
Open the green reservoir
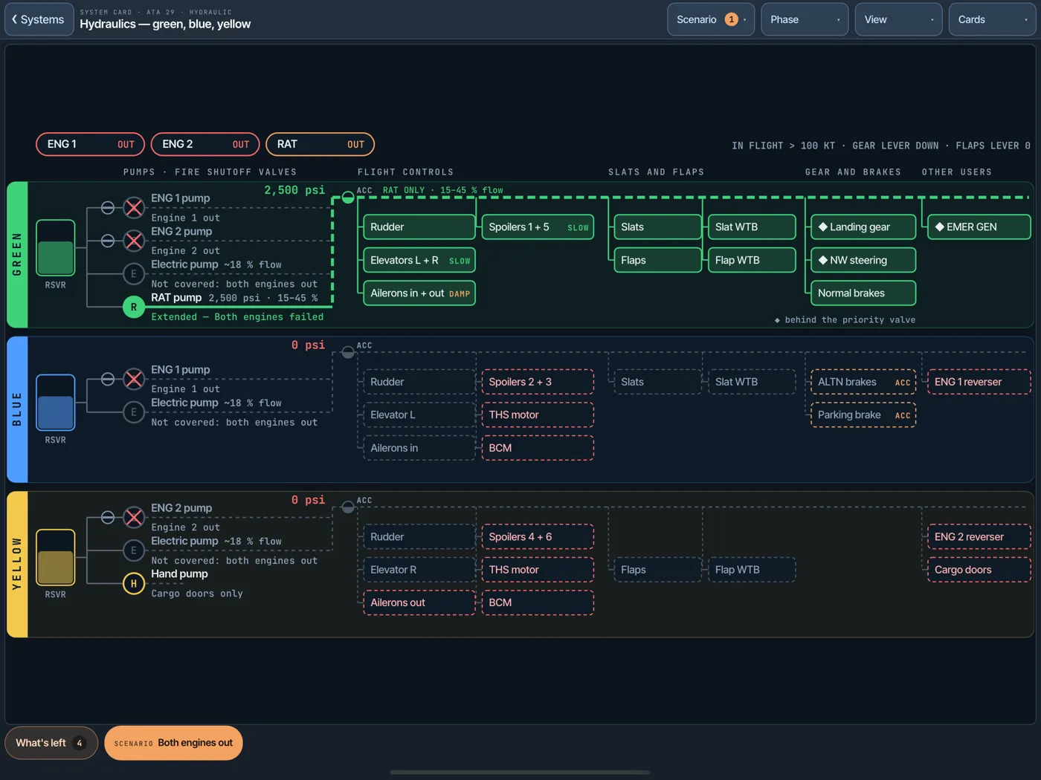(x=56, y=248)
